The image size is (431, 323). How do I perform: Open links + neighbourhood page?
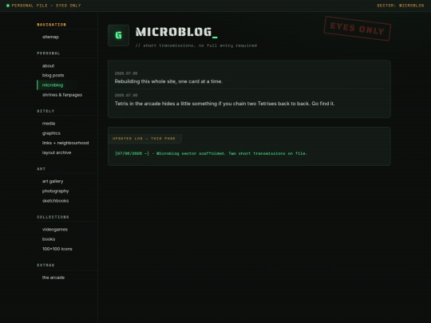click(65, 143)
